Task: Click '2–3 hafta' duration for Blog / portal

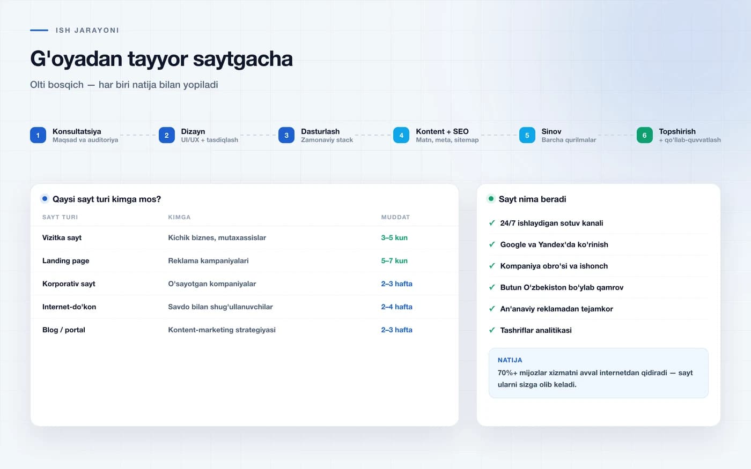Action: pos(397,330)
